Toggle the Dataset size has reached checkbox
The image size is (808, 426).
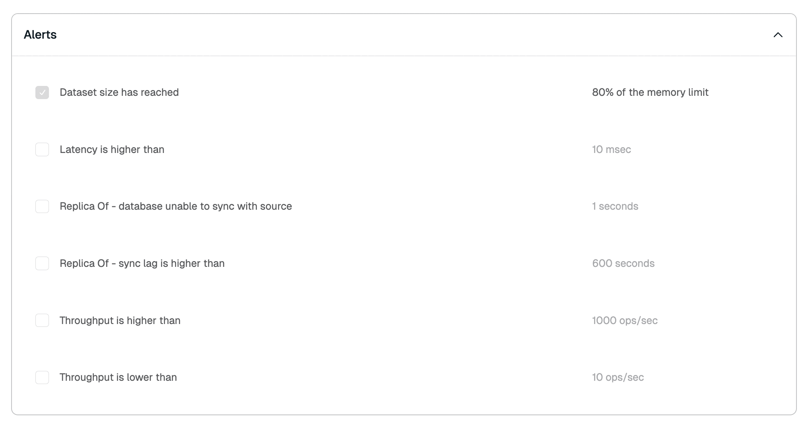pos(42,93)
